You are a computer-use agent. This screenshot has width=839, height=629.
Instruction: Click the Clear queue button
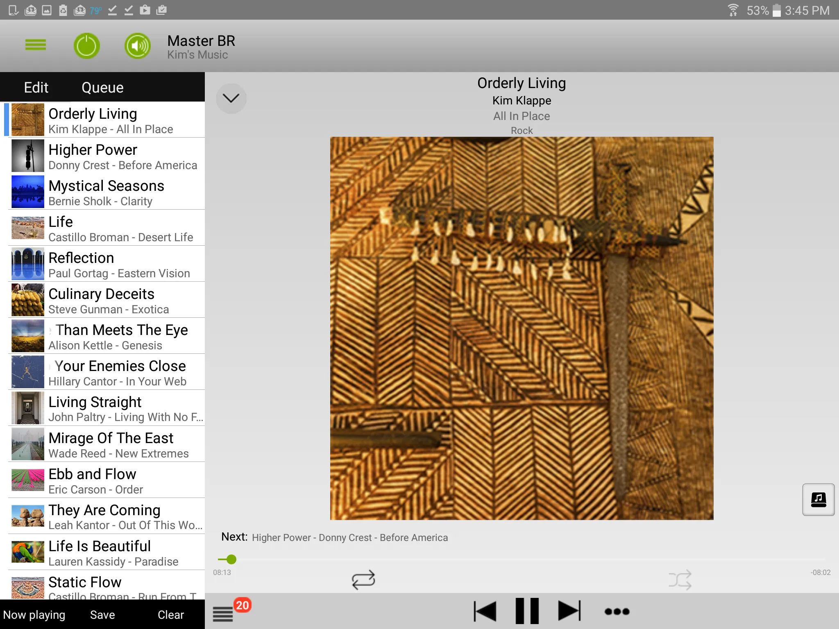170,615
